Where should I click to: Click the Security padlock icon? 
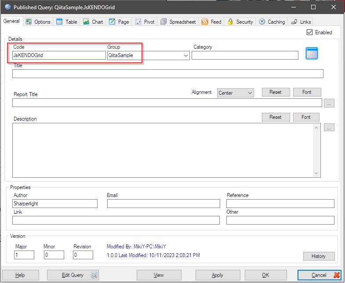[x=230, y=21]
